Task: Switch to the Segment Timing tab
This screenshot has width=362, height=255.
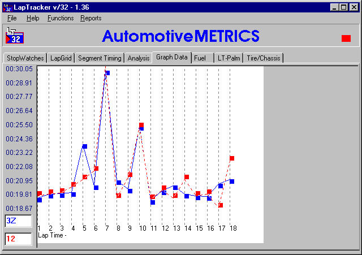Action: (x=100, y=58)
